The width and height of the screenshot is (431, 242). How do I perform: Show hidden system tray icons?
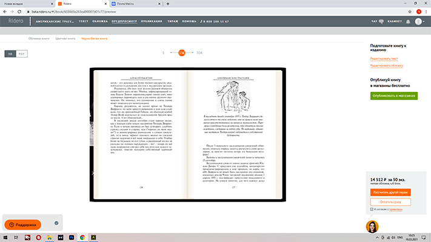point(377,238)
